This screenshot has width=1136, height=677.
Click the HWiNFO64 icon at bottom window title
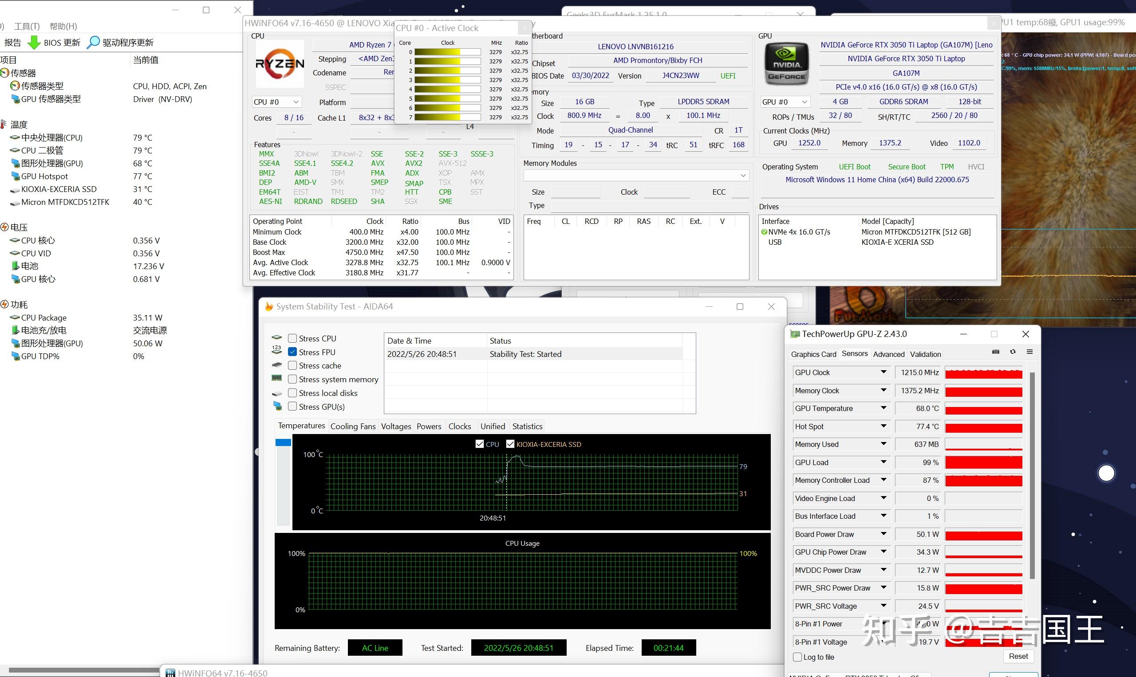[x=170, y=673]
